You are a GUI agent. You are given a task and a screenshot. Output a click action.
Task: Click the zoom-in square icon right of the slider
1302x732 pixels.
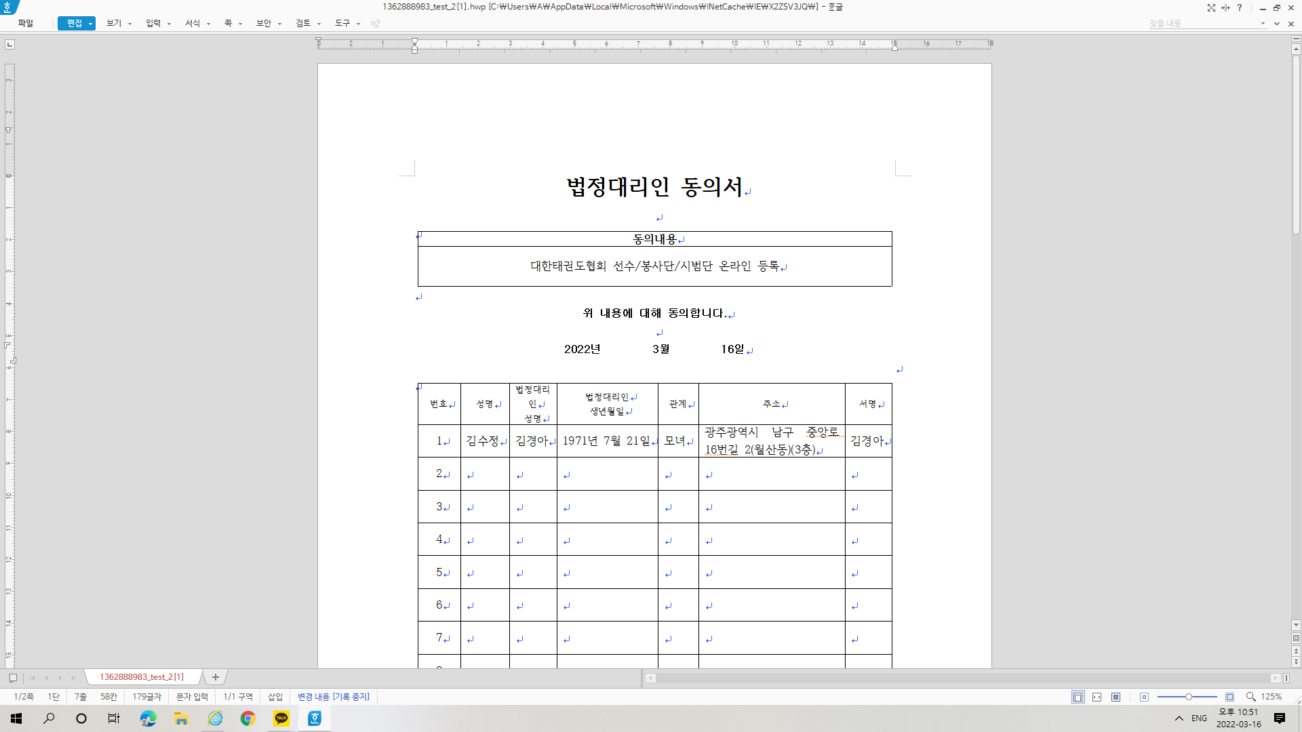coord(1229,697)
